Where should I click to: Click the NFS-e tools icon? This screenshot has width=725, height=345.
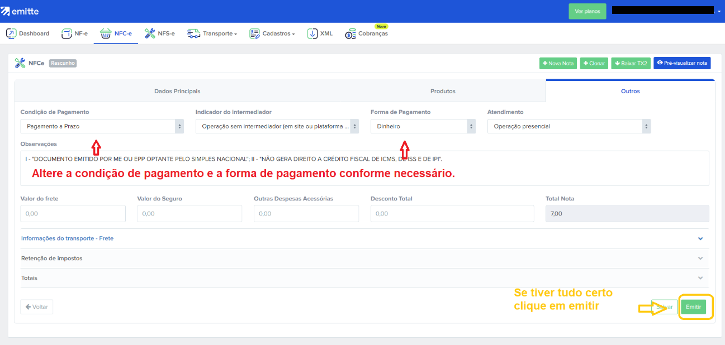click(150, 33)
